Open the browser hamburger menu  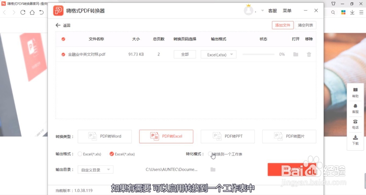tap(361, 12)
